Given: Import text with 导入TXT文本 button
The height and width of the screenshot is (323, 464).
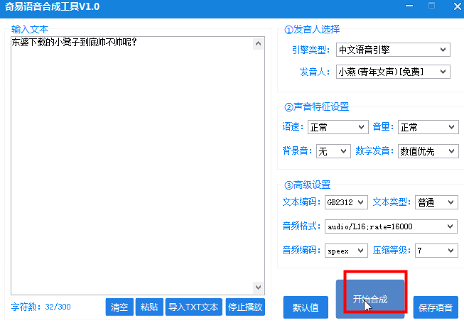Looking at the screenshot, I should [193, 307].
